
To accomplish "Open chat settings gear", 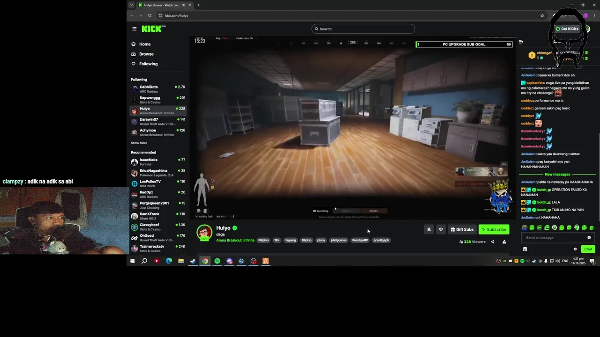I will click(x=575, y=249).
